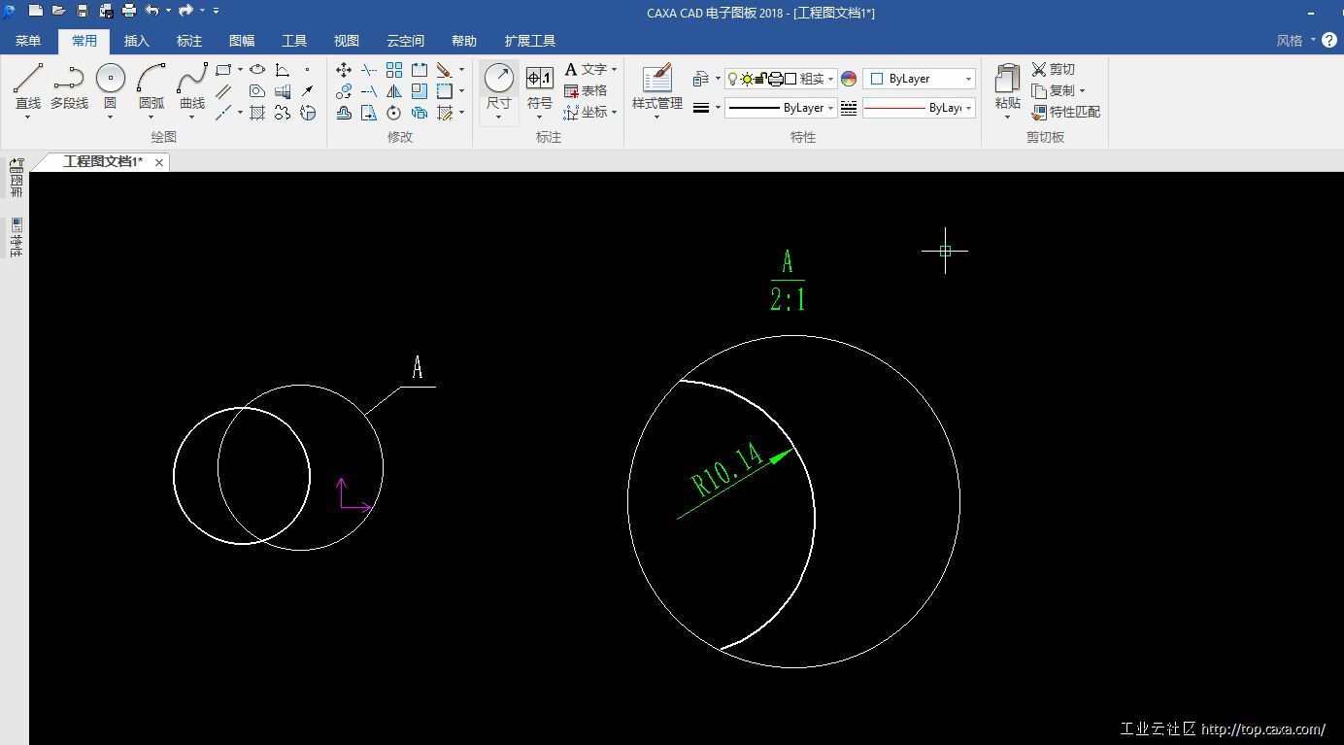
Task: Click the 粘贴 (Paste) clipboard icon
Action: coord(1008,80)
